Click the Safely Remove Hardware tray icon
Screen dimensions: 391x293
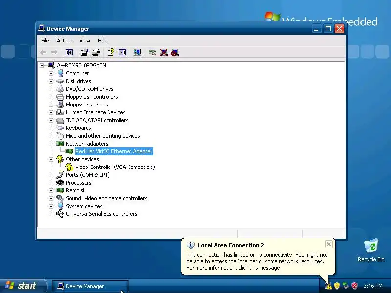click(346, 286)
